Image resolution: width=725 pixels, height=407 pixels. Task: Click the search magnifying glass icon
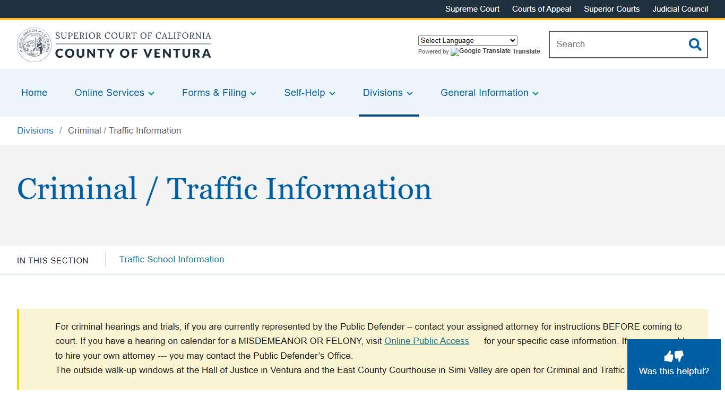pos(694,45)
